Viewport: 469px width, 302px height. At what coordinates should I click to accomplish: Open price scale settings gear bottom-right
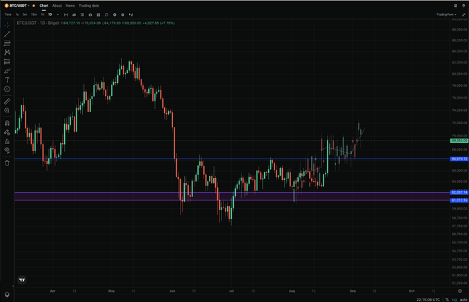pos(460,291)
